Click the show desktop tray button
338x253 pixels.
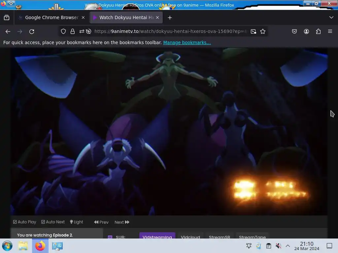tap(329, 246)
